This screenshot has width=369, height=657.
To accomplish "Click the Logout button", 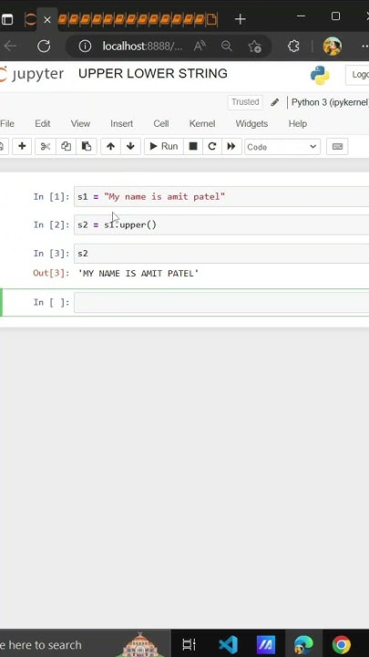I will pos(358,75).
